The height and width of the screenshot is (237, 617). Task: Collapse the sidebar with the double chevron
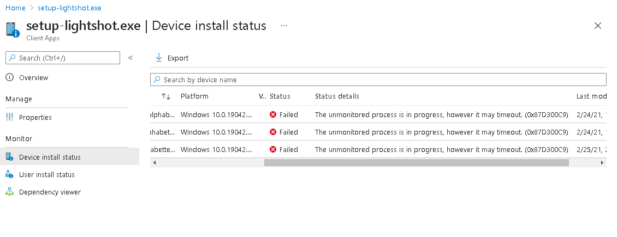130,58
